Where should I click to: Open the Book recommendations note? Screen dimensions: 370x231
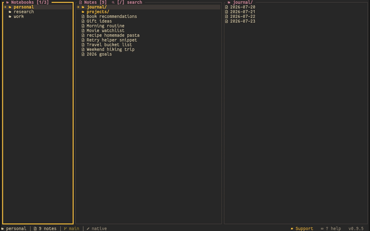point(112,16)
